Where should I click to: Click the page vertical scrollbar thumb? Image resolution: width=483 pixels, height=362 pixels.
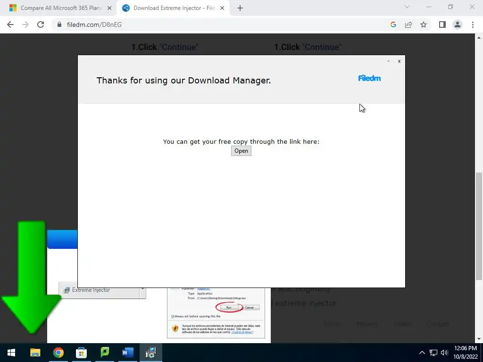coord(479,226)
